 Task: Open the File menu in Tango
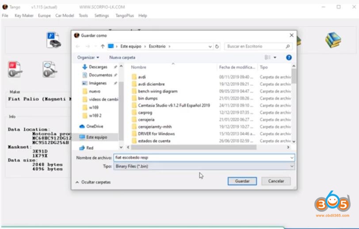pos(5,15)
